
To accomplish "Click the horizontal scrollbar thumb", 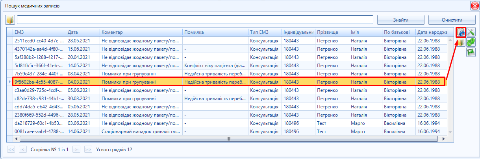I will click(x=228, y=139).
